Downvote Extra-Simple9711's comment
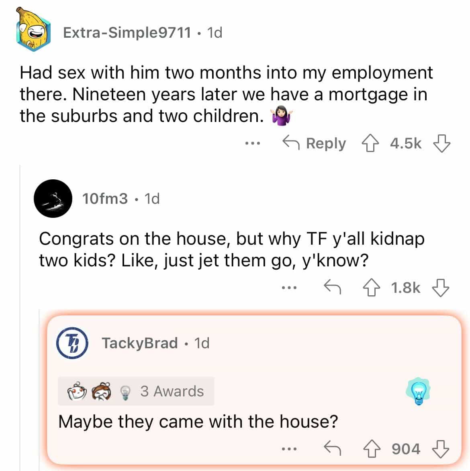Screen dimensions: 470x471 pyautogui.click(x=441, y=143)
